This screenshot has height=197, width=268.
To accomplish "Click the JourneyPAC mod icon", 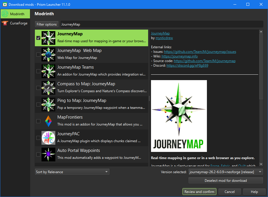I will tap(48, 138).
